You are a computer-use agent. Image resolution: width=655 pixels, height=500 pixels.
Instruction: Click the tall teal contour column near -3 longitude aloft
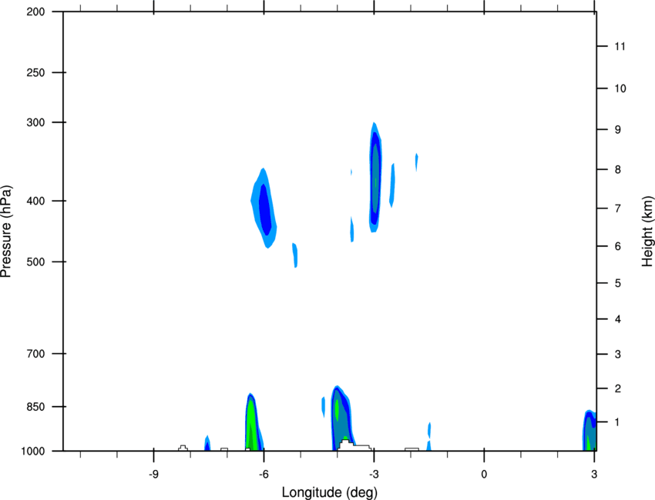tap(375, 177)
